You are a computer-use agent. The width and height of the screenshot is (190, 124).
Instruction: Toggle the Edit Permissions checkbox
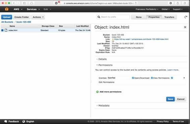coord(172,78)
